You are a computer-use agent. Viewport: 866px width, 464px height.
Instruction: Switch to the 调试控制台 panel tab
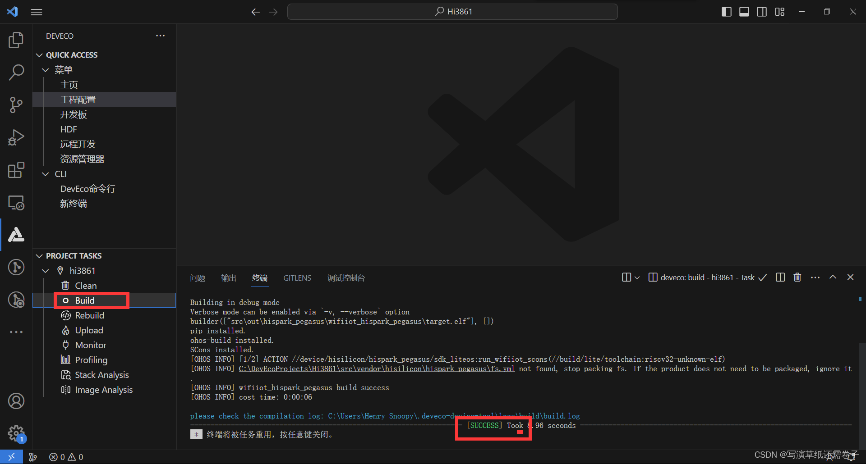346,278
